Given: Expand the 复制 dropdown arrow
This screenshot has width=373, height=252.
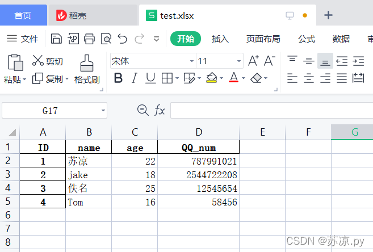Looking at the screenshot, I should [67, 79].
